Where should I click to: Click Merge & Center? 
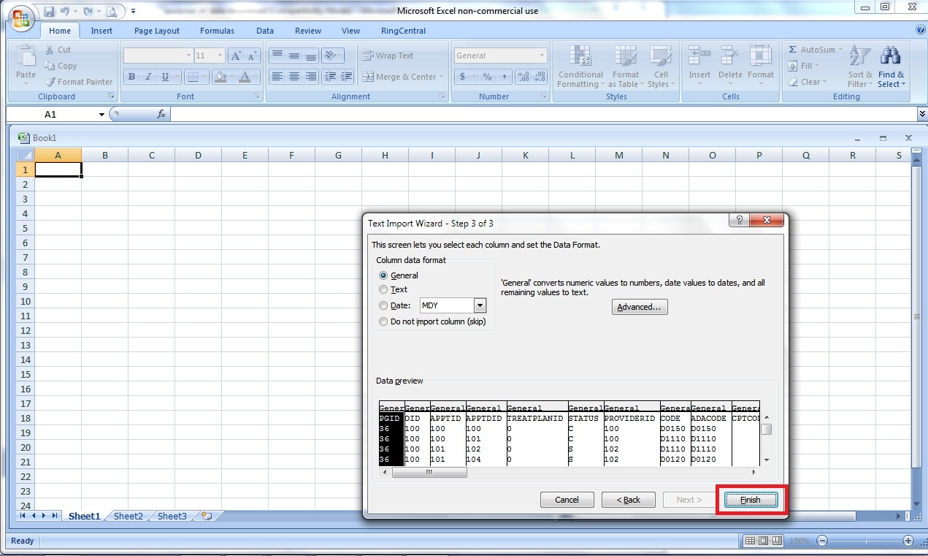(x=403, y=77)
